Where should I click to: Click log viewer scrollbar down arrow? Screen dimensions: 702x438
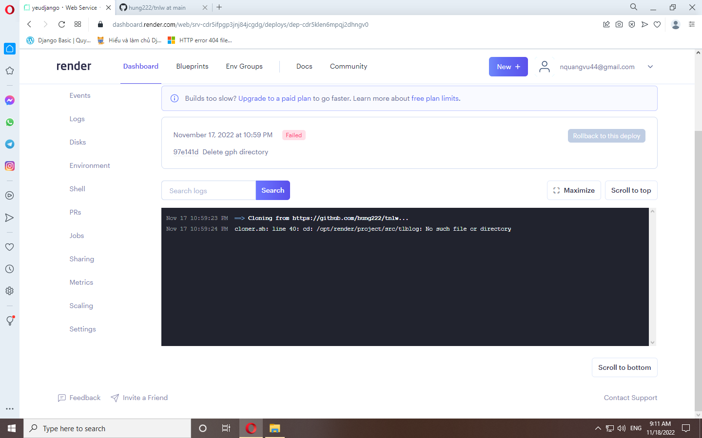pyautogui.click(x=653, y=342)
